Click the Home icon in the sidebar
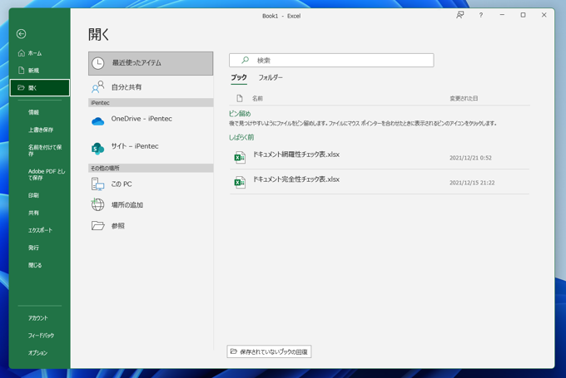566x378 pixels. pos(22,53)
